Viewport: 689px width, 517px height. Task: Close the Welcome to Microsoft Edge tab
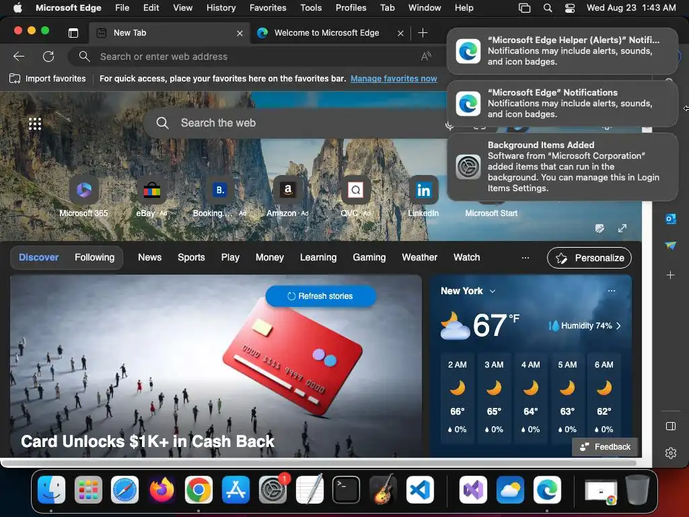pyautogui.click(x=400, y=33)
